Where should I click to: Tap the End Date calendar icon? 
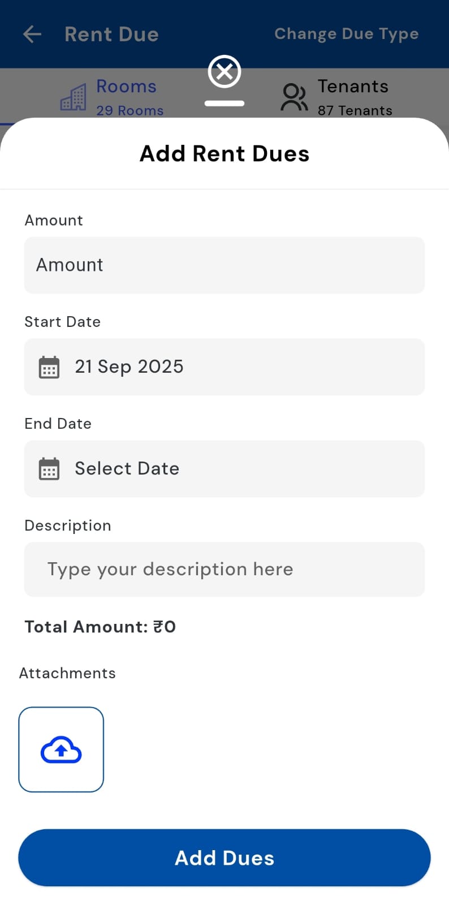tap(49, 469)
